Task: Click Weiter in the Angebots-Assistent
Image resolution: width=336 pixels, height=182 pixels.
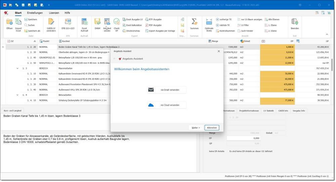Action: [196, 128]
